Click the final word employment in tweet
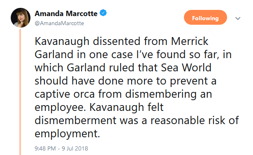The width and height of the screenshot is (253, 155). [x=67, y=134]
